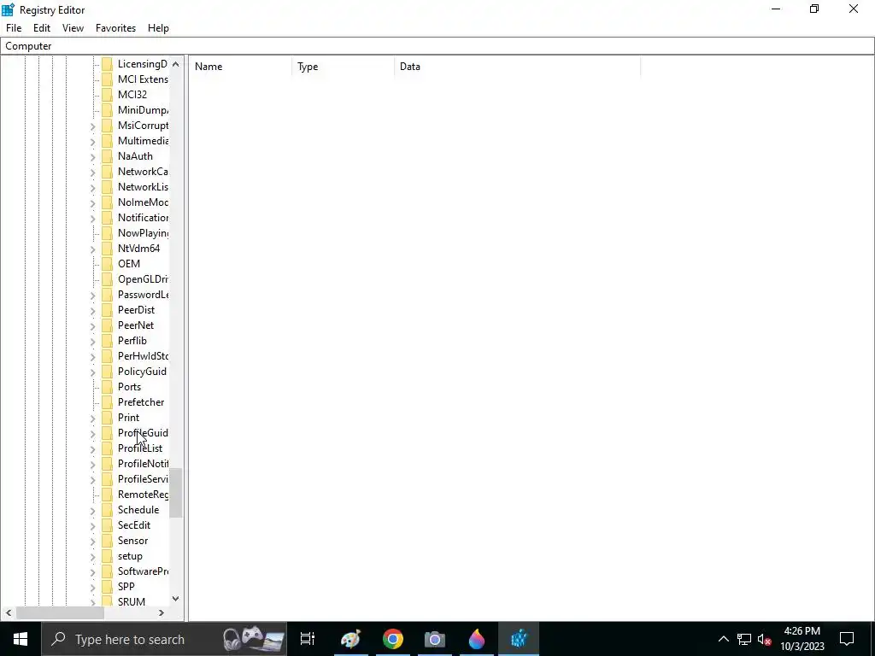Select the OEM folder icon
The height and width of the screenshot is (656, 875).
tap(107, 264)
